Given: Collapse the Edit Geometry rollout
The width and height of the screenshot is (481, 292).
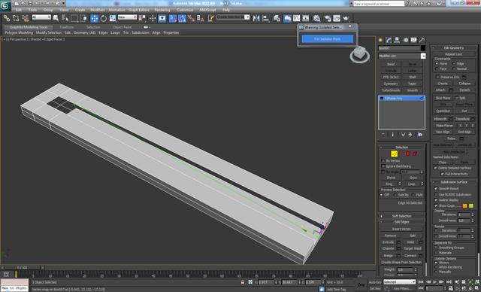Looking at the screenshot, I should pos(454,47).
